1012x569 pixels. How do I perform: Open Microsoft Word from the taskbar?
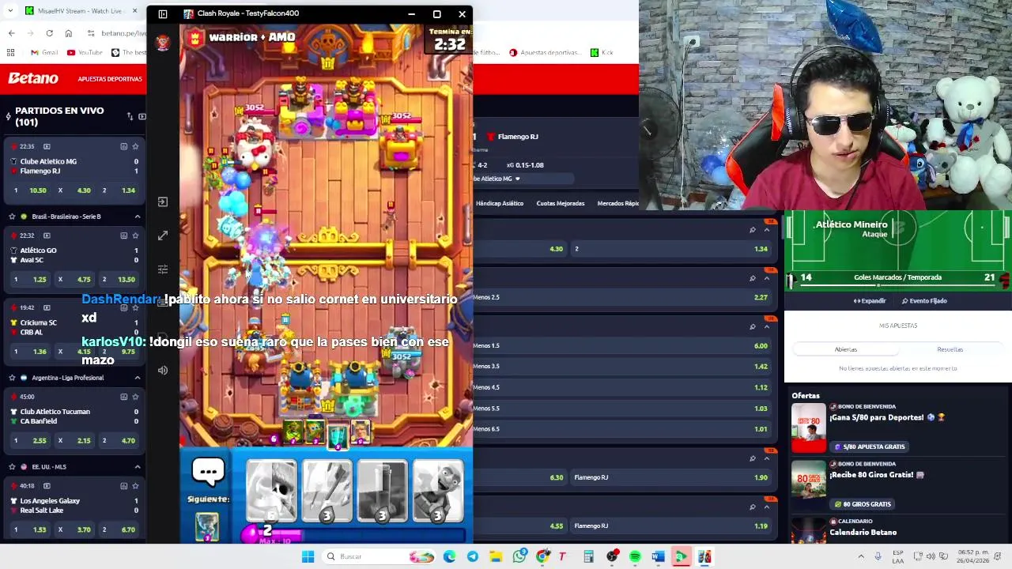[658, 557]
